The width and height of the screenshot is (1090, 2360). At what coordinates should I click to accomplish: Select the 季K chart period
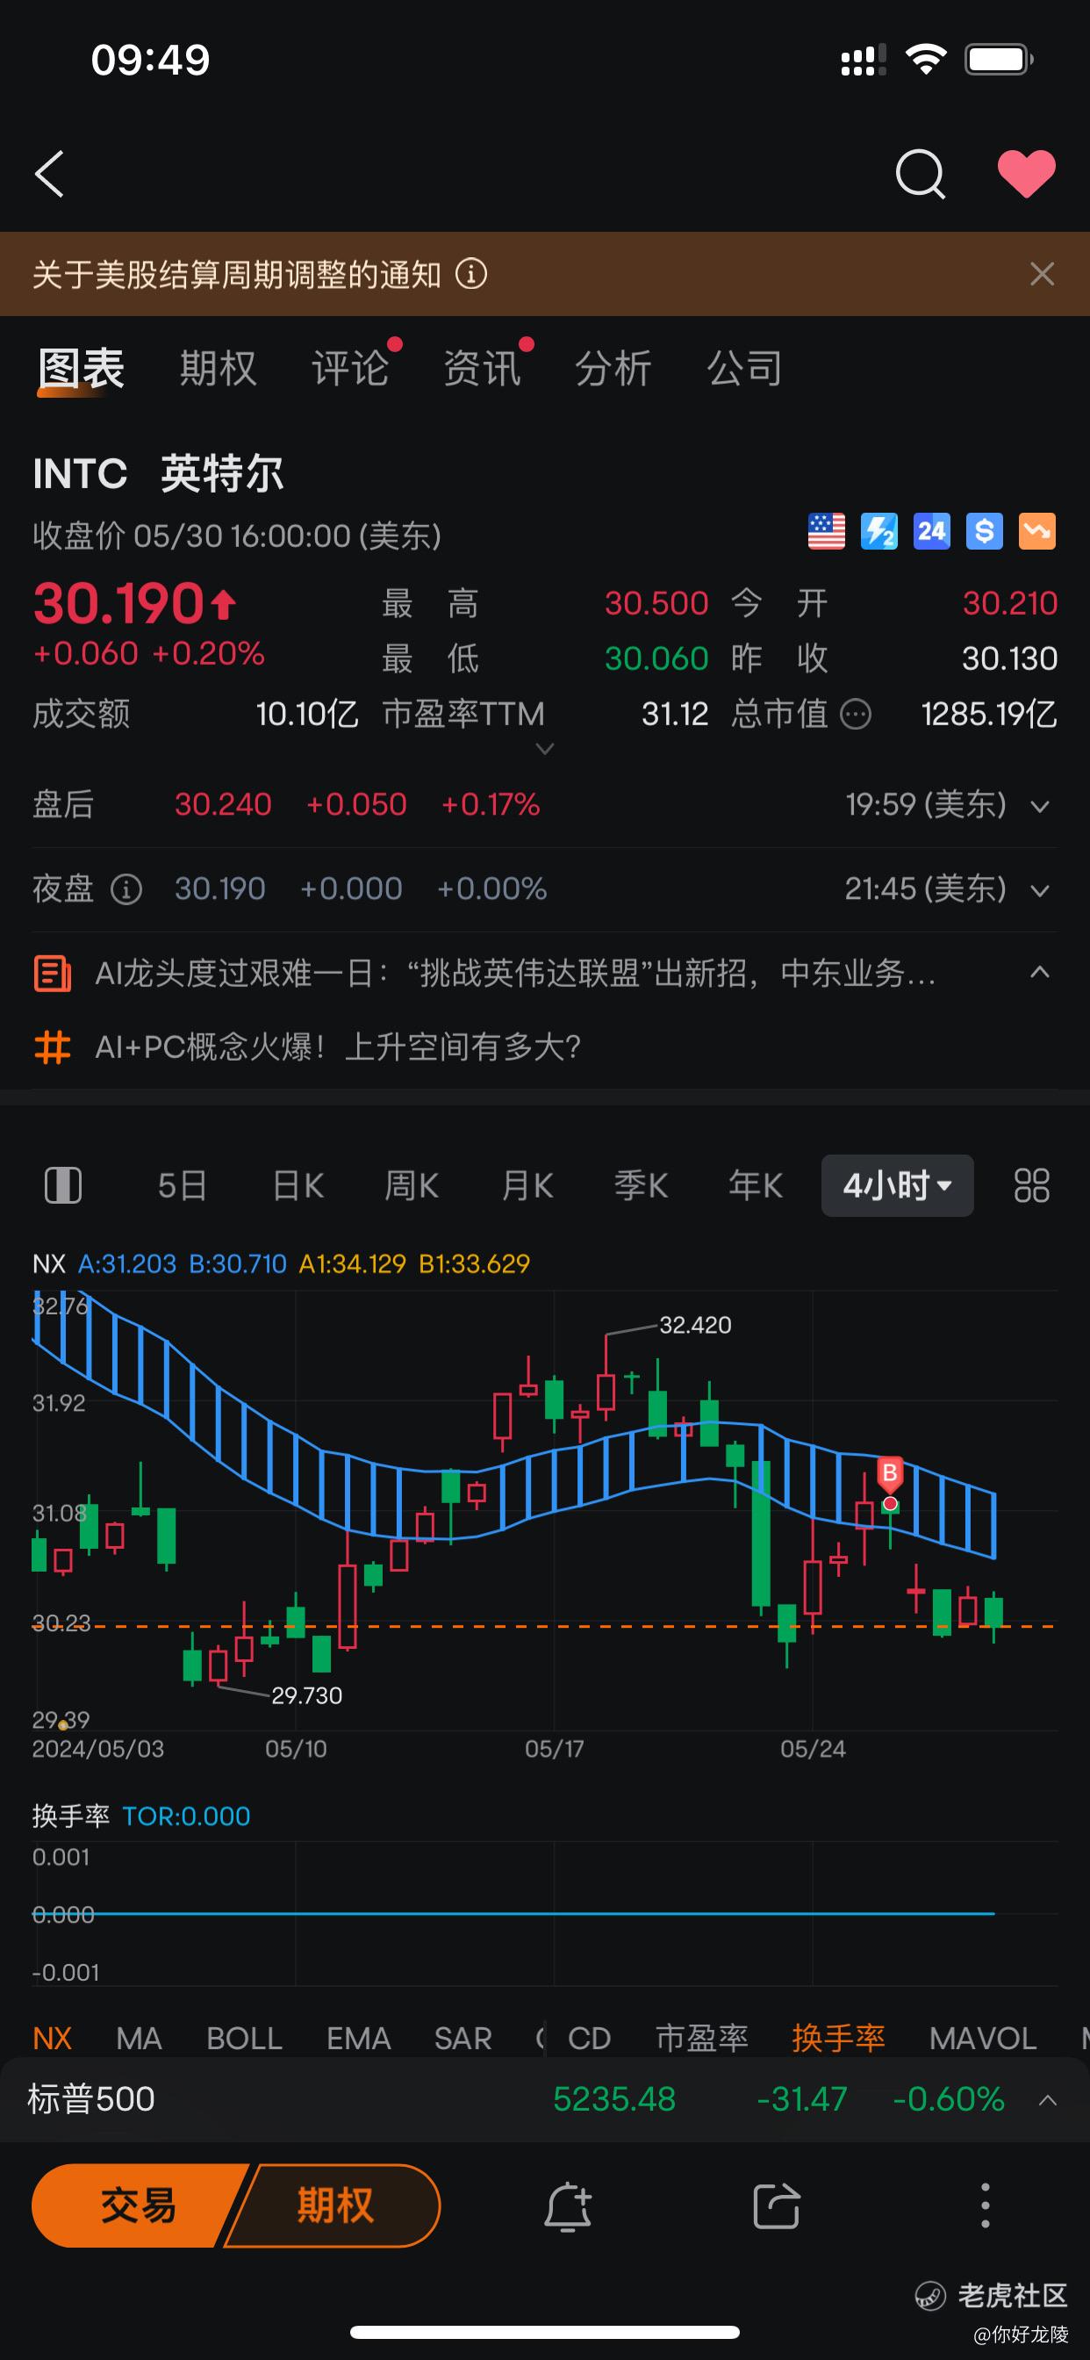(642, 1185)
